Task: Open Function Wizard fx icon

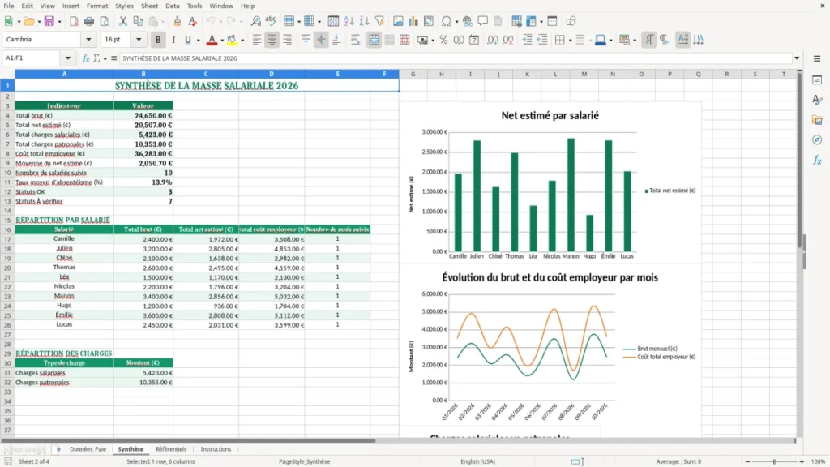Action: [x=86, y=58]
